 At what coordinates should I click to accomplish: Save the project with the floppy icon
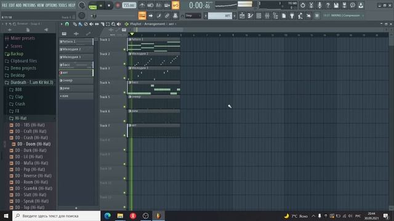(336, 5)
